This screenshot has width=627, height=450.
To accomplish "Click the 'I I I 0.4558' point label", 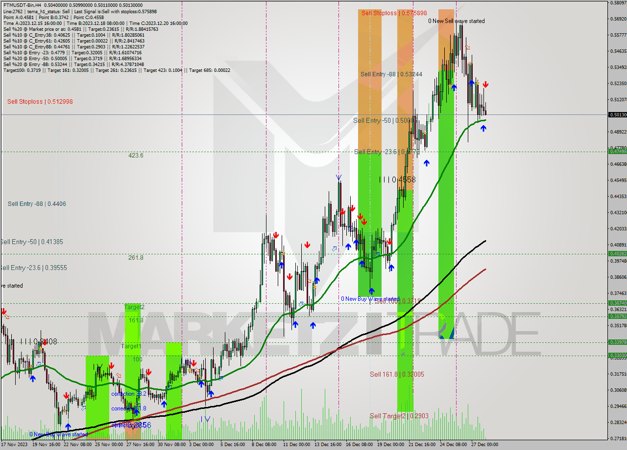I will (397, 180).
